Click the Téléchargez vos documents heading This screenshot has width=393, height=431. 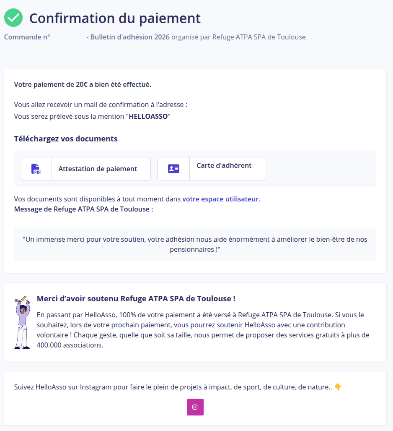[65, 138]
